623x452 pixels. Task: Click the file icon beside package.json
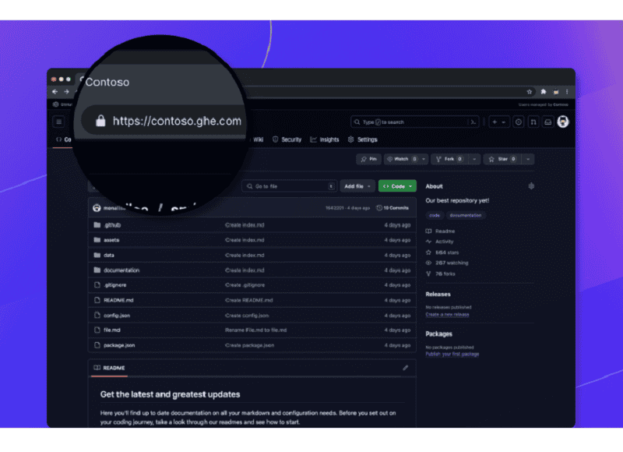[x=97, y=345]
